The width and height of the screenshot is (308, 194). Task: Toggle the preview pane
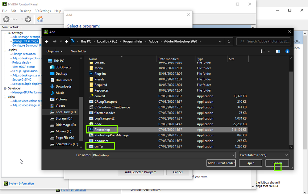click(x=277, y=51)
